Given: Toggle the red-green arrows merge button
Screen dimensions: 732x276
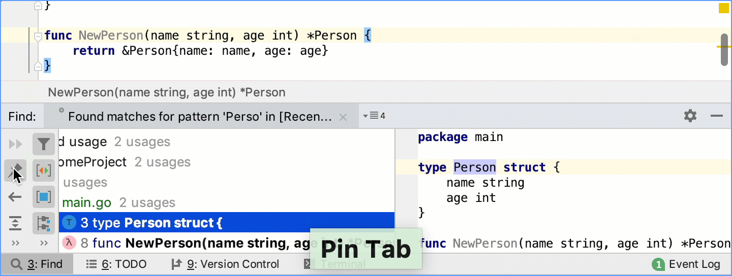Looking at the screenshot, I should 44,171.
